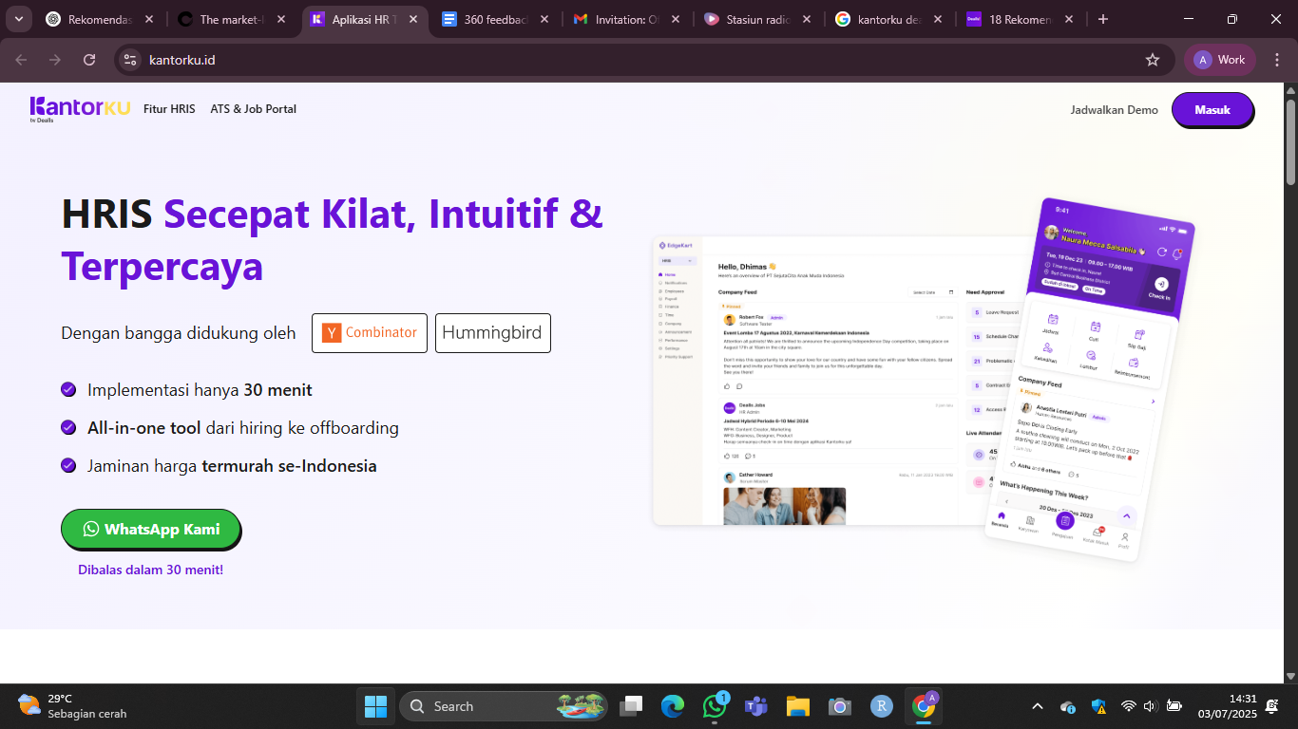Viewport: 1298px width, 729px height.
Task: Open the clock and date panel
Action: pos(1227,706)
